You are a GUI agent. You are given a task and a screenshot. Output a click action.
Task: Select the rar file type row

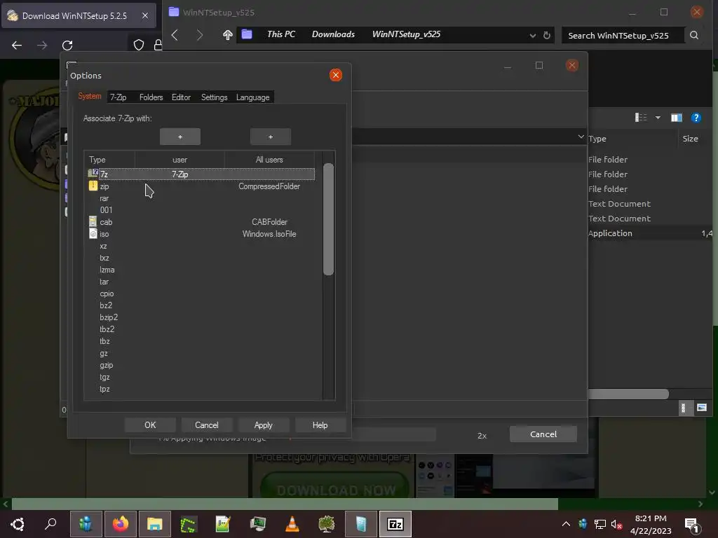click(201, 198)
